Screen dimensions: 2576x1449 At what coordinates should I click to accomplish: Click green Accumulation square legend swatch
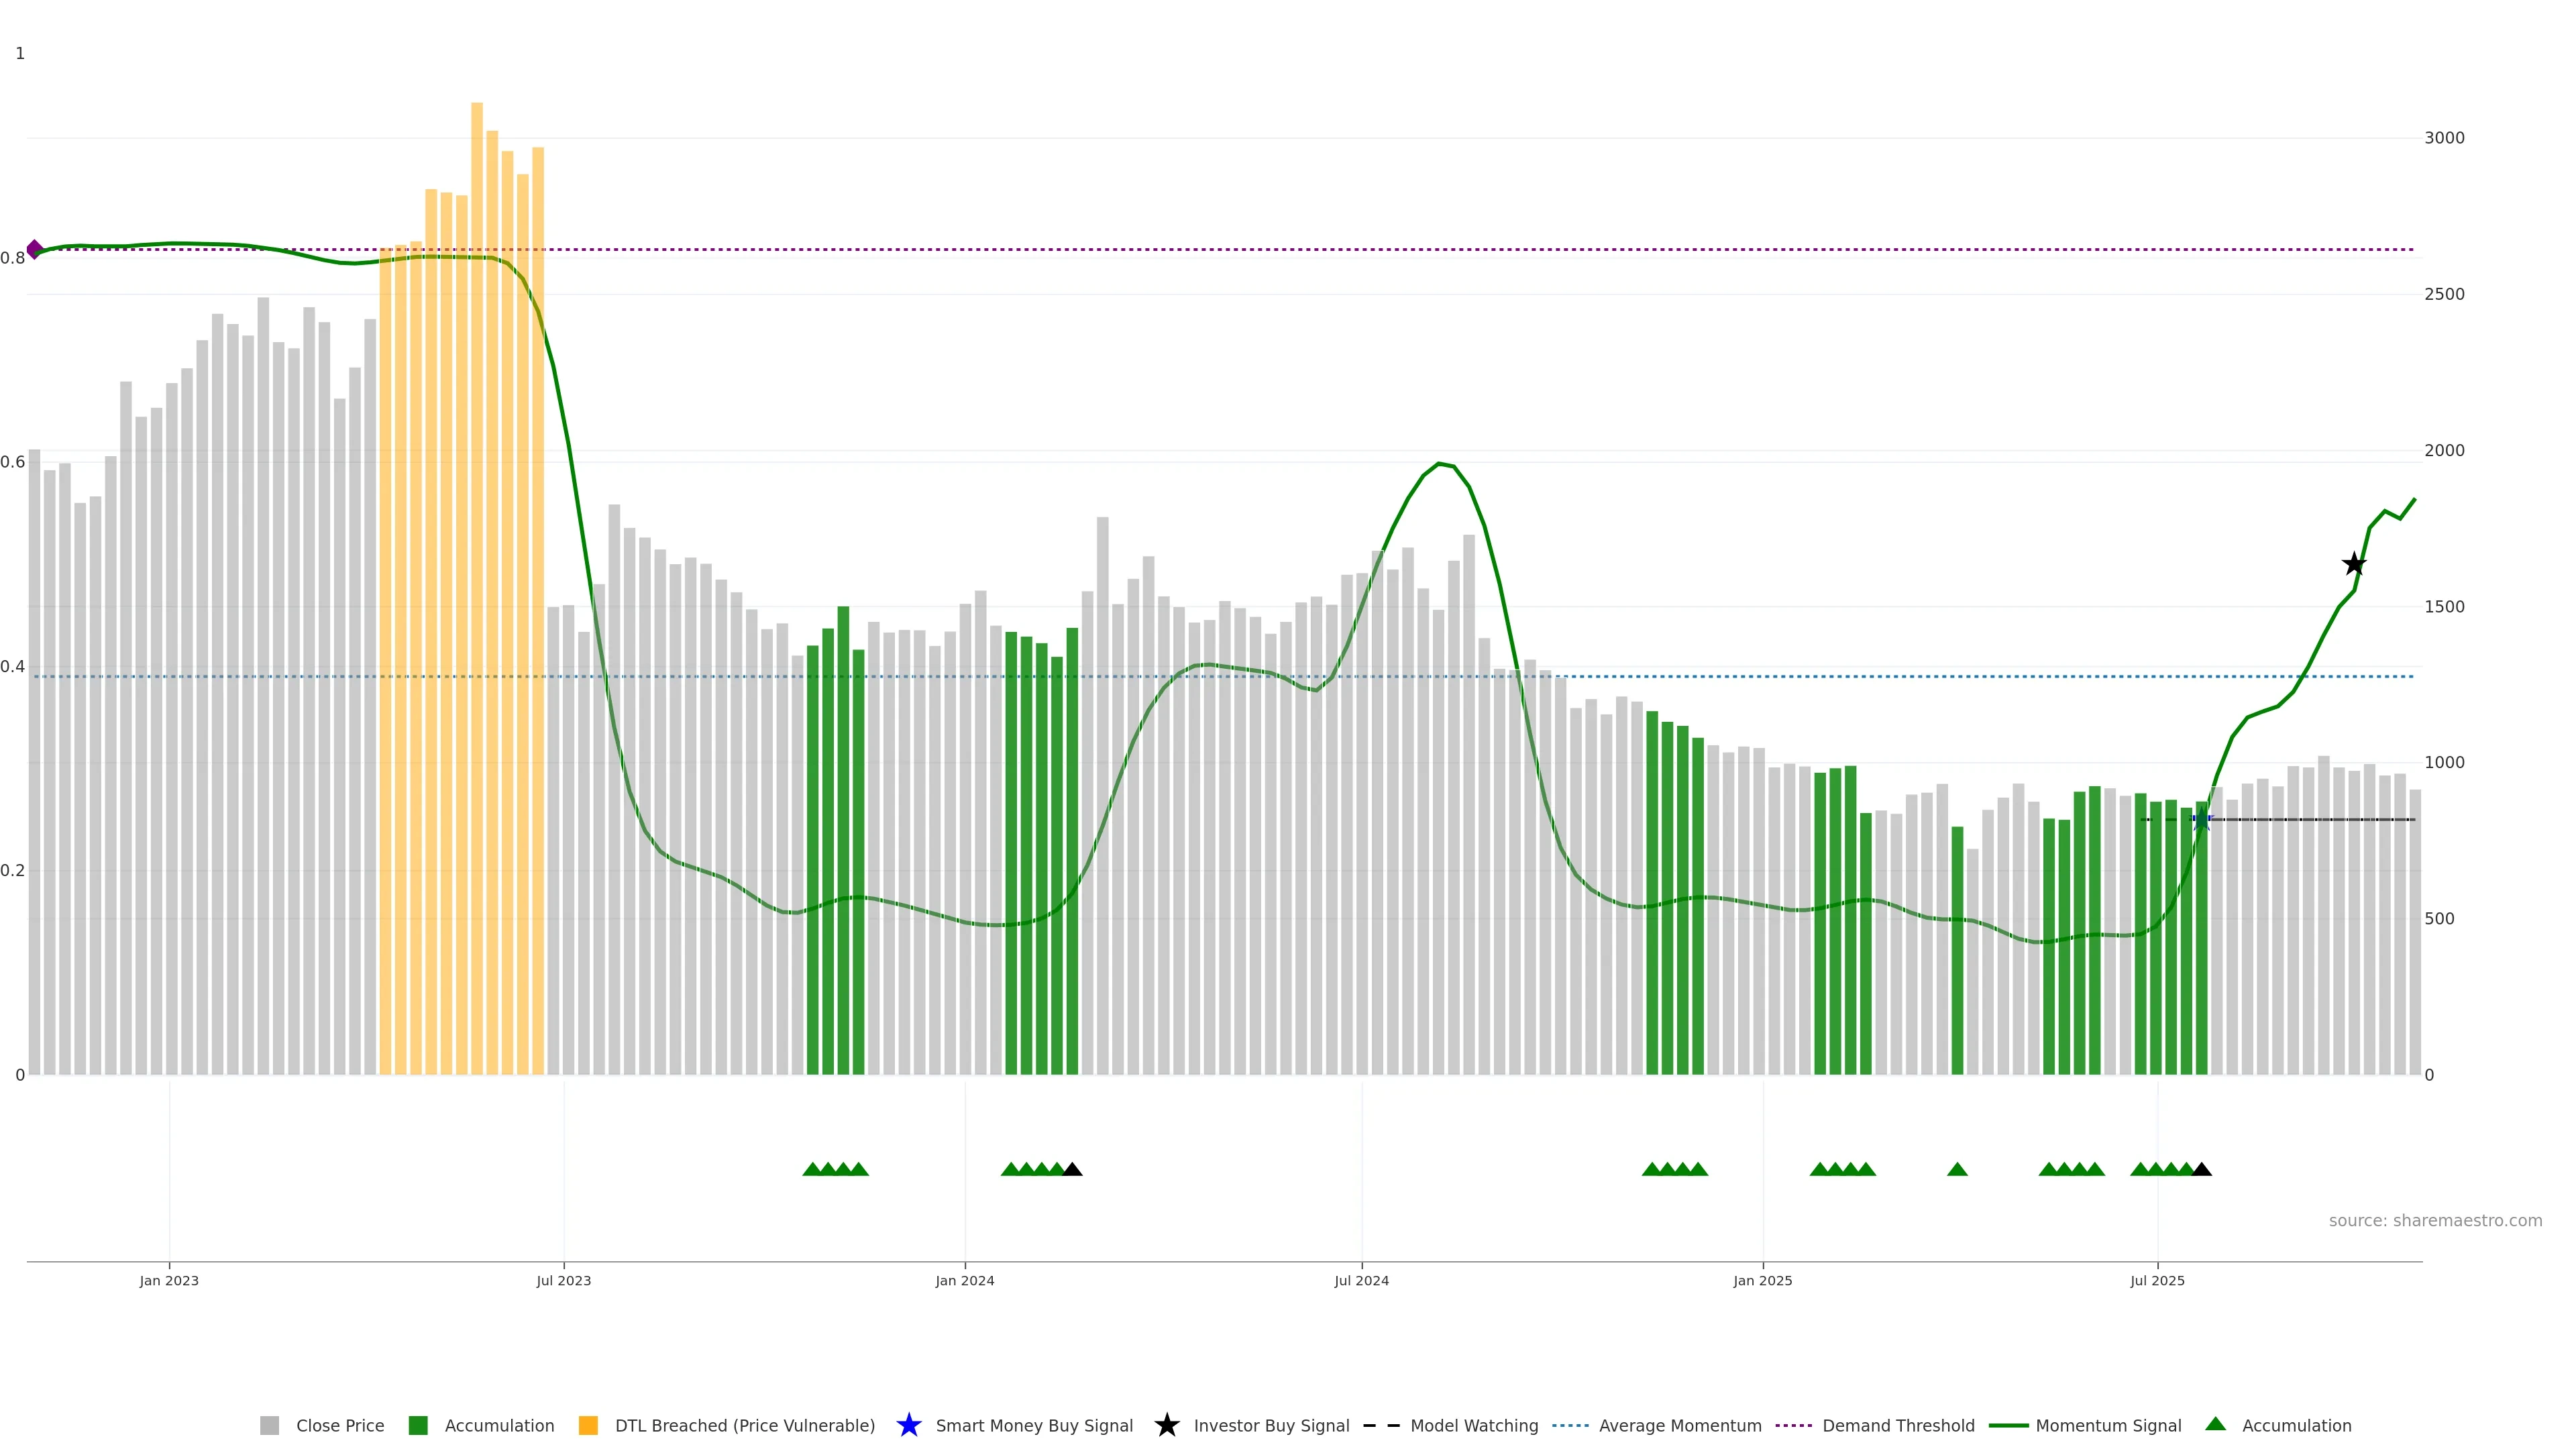(x=418, y=1425)
